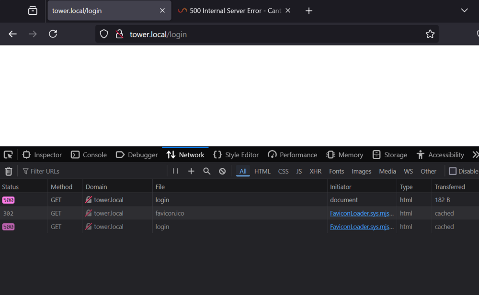Clear the network request log

[x=9, y=172]
